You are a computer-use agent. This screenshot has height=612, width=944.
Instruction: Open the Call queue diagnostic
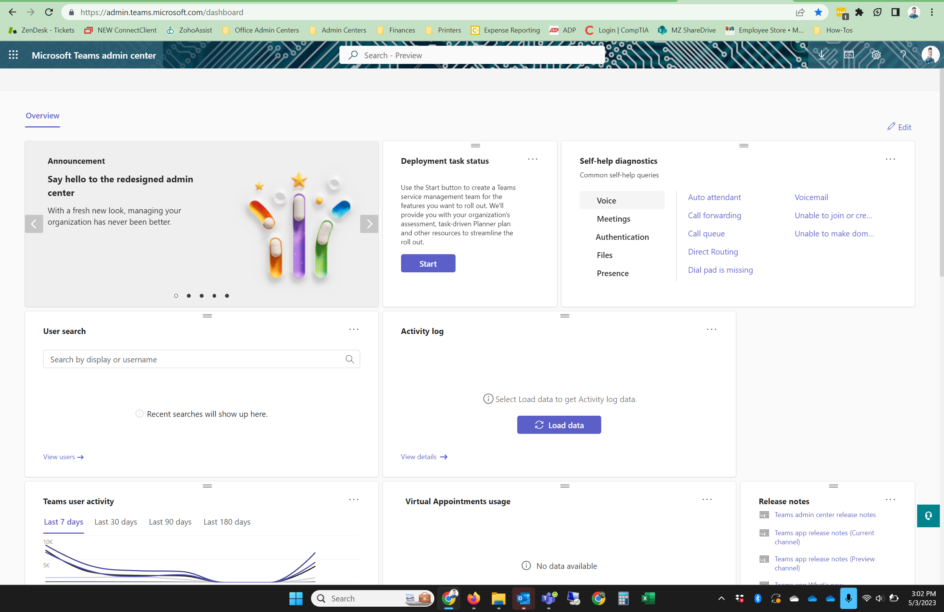click(x=706, y=234)
